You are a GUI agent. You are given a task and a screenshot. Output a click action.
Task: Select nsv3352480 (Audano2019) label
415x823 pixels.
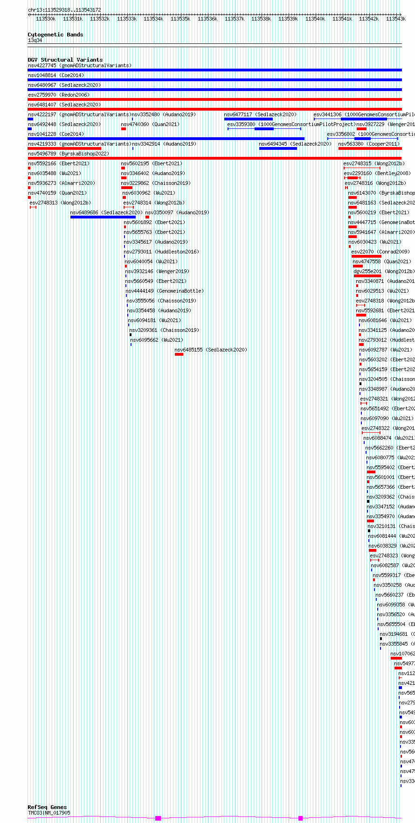(x=164, y=114)
